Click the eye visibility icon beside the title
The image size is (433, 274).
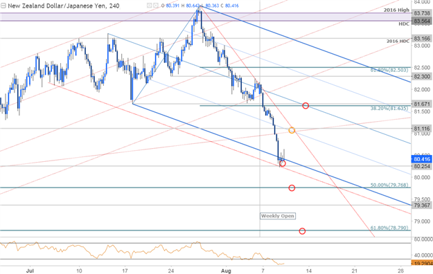149,6
